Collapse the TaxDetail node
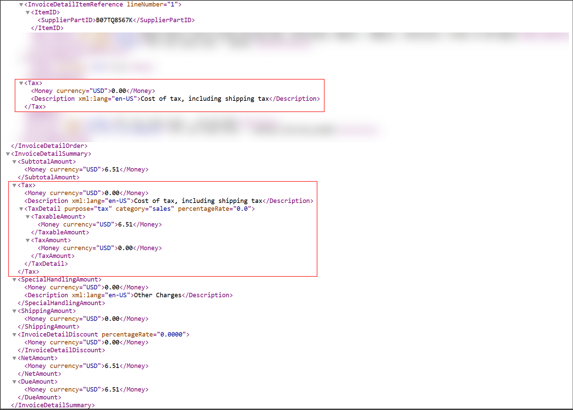 pyautogui.click(x=21, y=209)
